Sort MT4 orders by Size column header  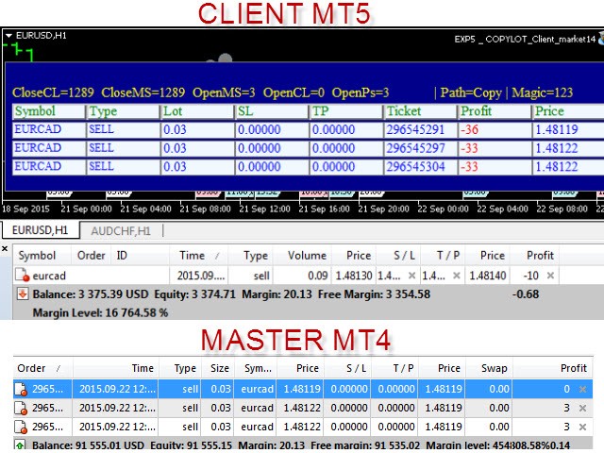point(220,368)
